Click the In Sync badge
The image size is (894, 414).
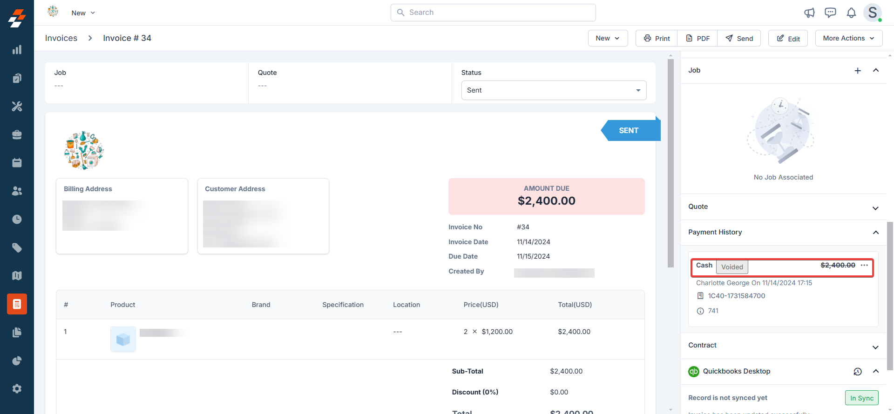pos(862,398)
